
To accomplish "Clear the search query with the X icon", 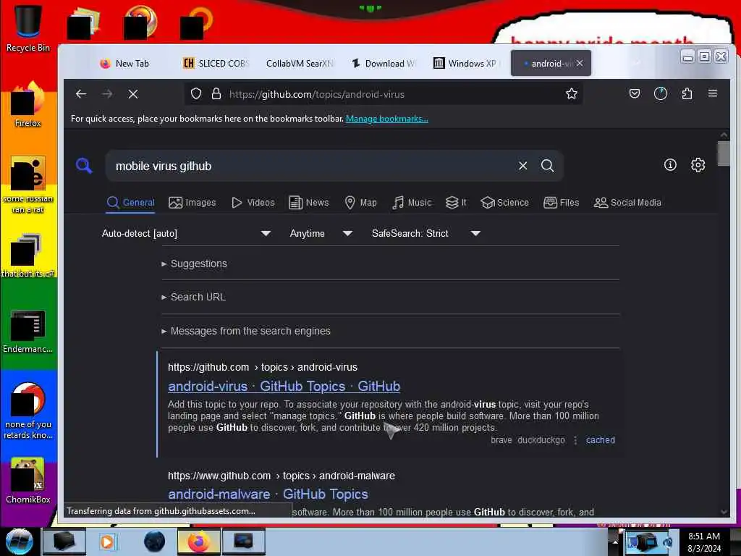I will point(522,166).
